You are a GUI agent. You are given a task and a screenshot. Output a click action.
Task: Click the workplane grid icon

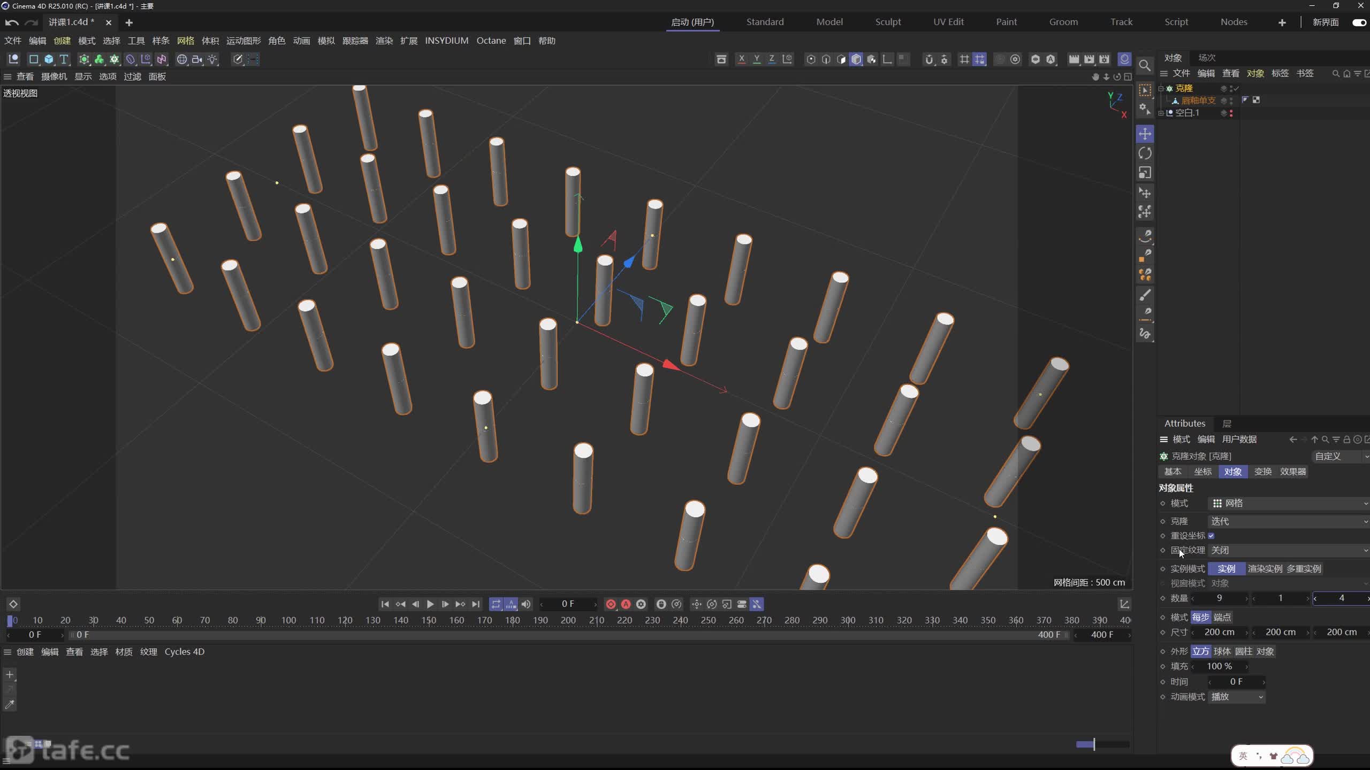[964, 59]
